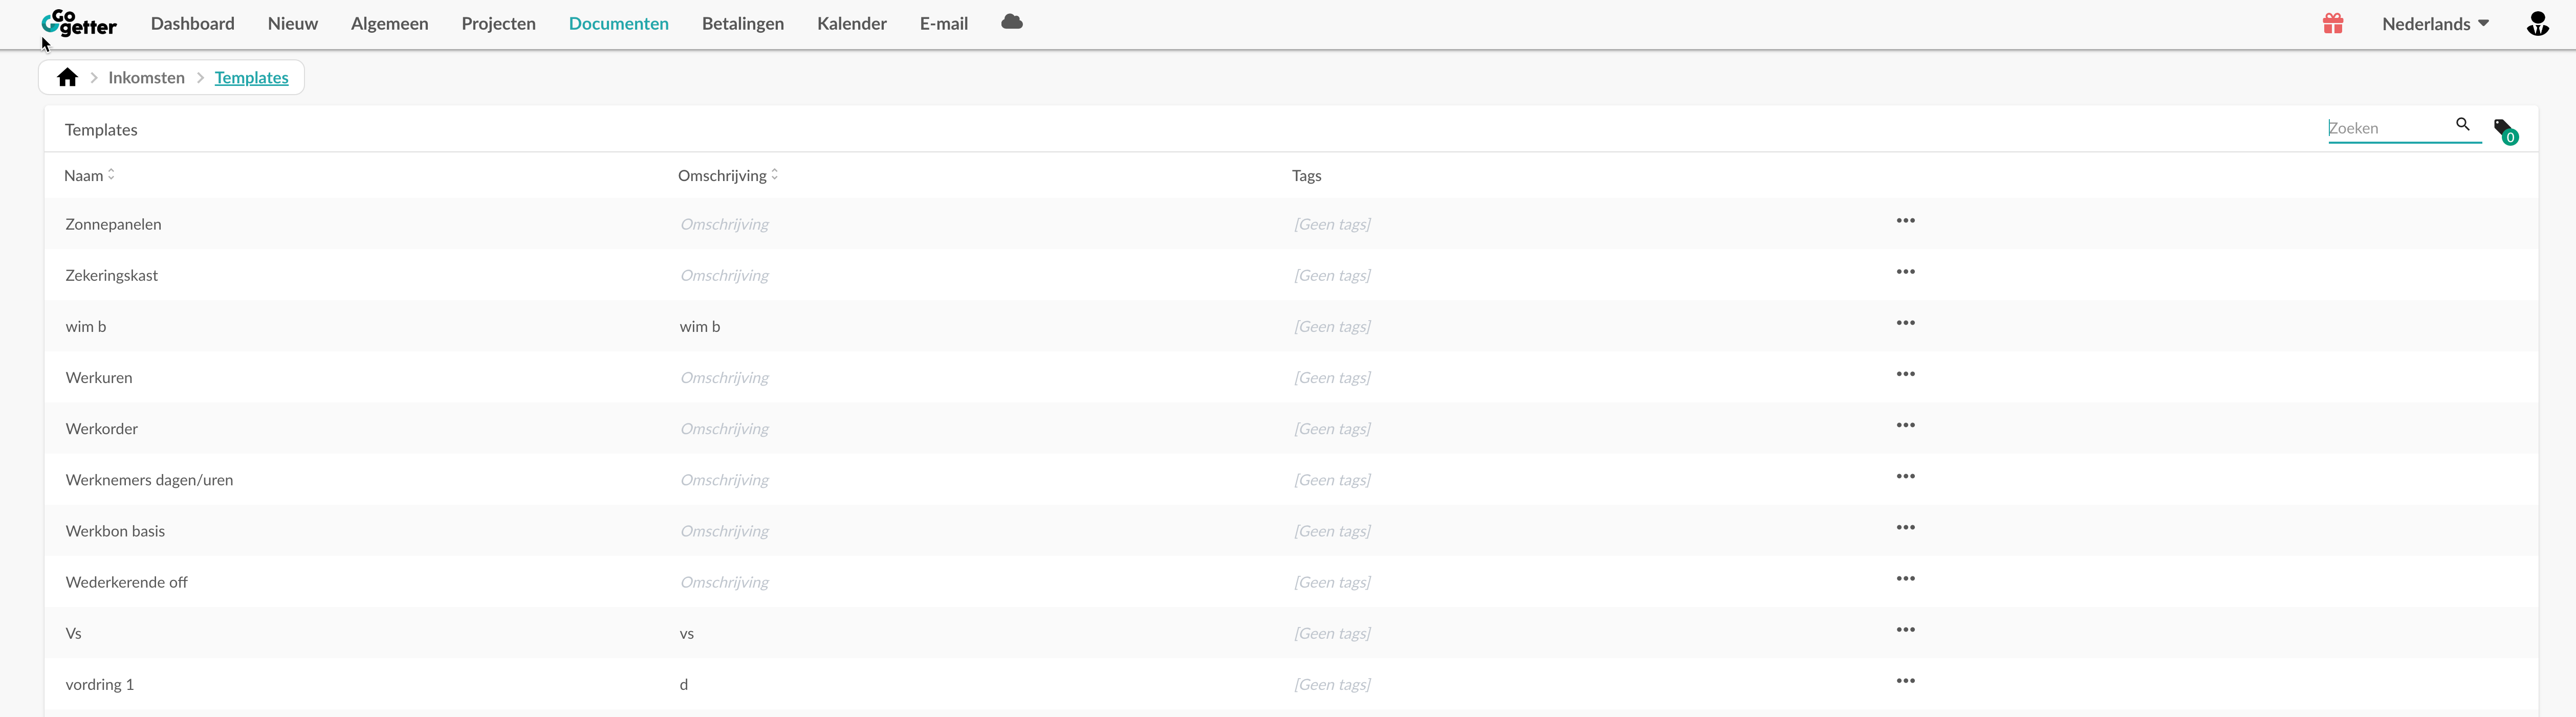Screen dimensions: 2576x717
Task: Open the Dashboard menu
Action: click(193, 23)
